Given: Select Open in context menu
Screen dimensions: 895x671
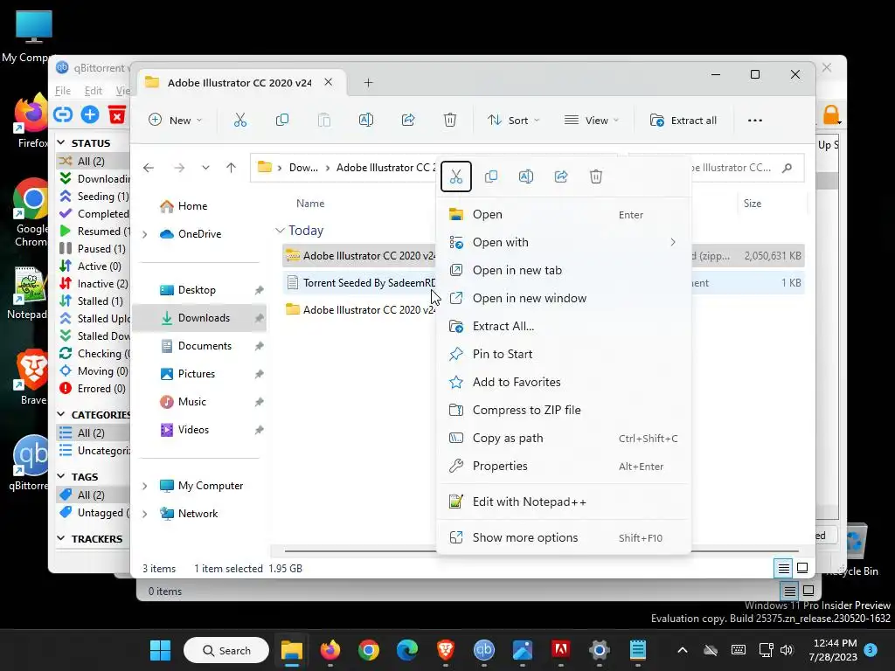Looking at the screenshot, I should click(564, 215).
